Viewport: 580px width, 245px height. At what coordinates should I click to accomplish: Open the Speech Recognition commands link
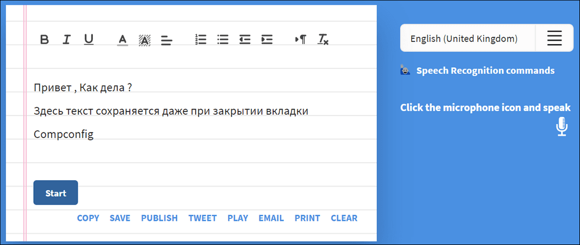(x=485, y=71)
